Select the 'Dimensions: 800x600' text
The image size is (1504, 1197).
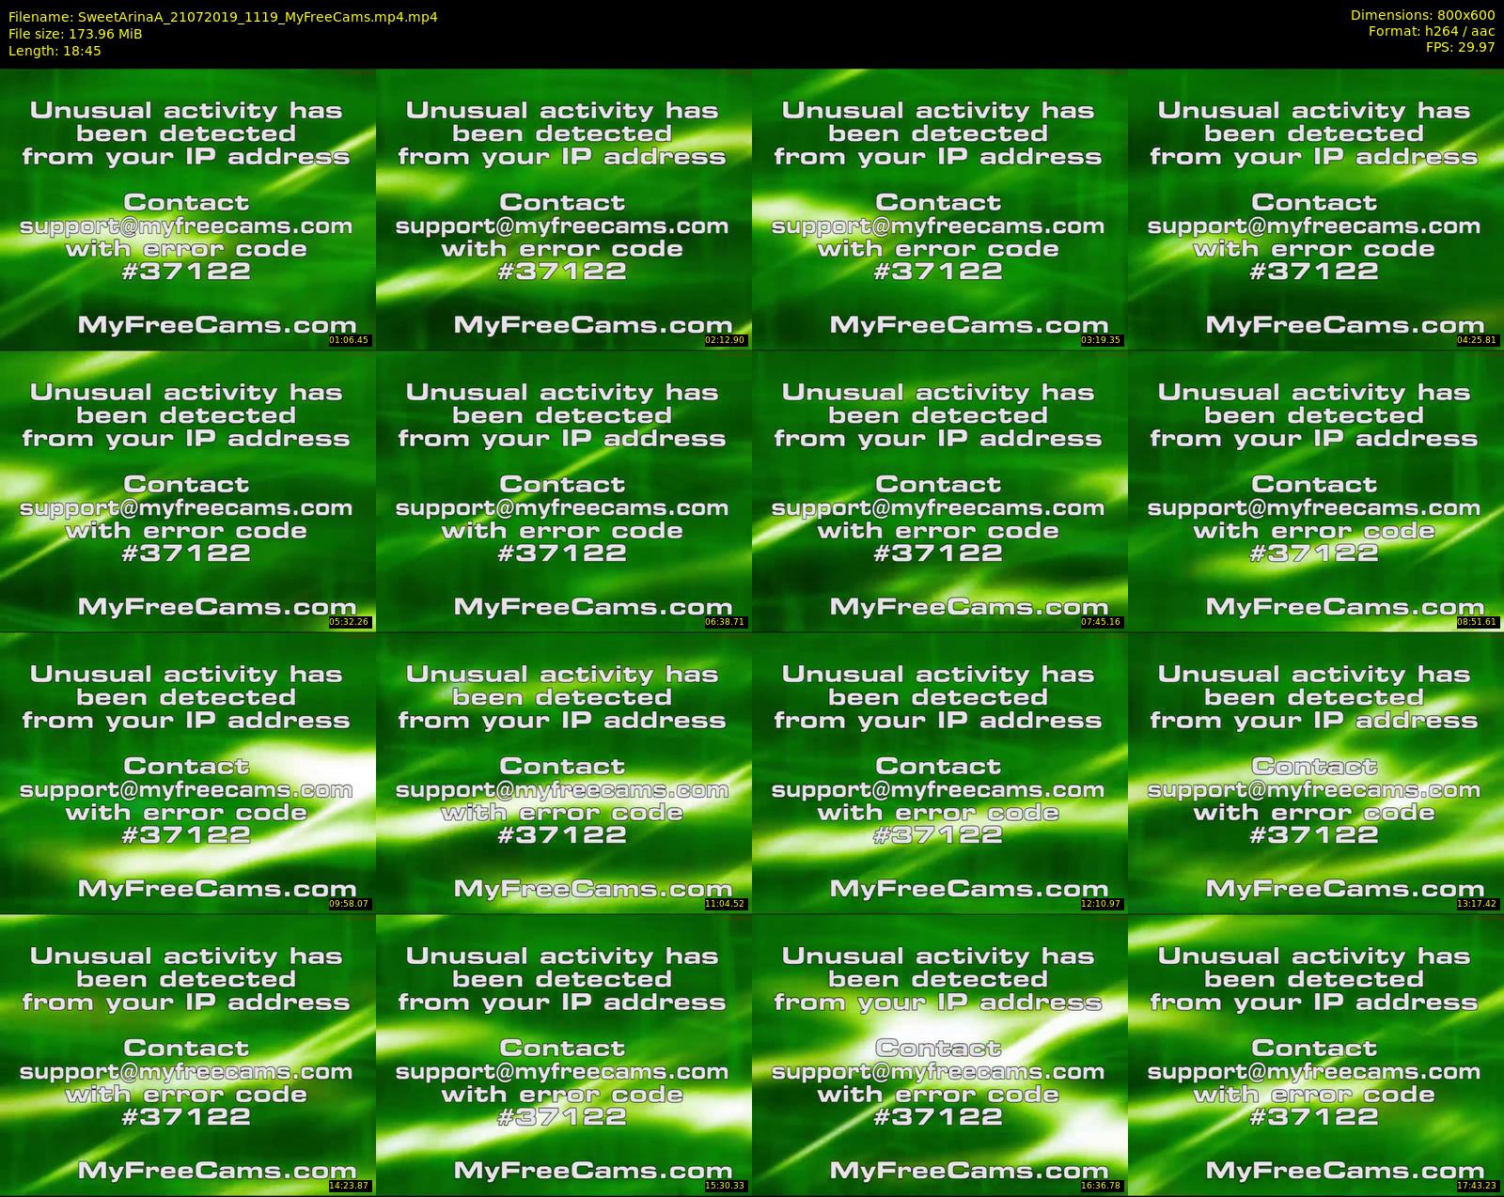(1422, 15)
